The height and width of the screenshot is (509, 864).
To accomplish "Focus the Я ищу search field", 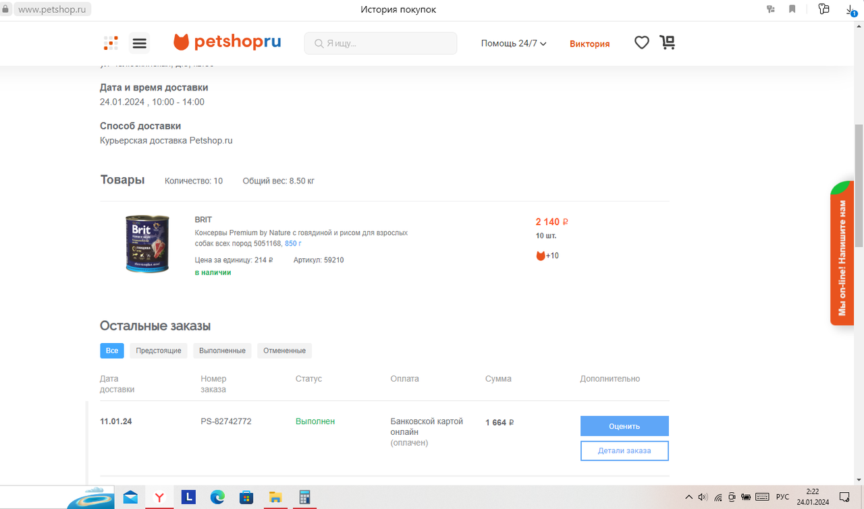I will coord(381,43).
